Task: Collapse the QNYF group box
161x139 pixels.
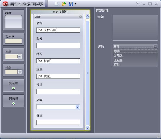Action: 80,17
